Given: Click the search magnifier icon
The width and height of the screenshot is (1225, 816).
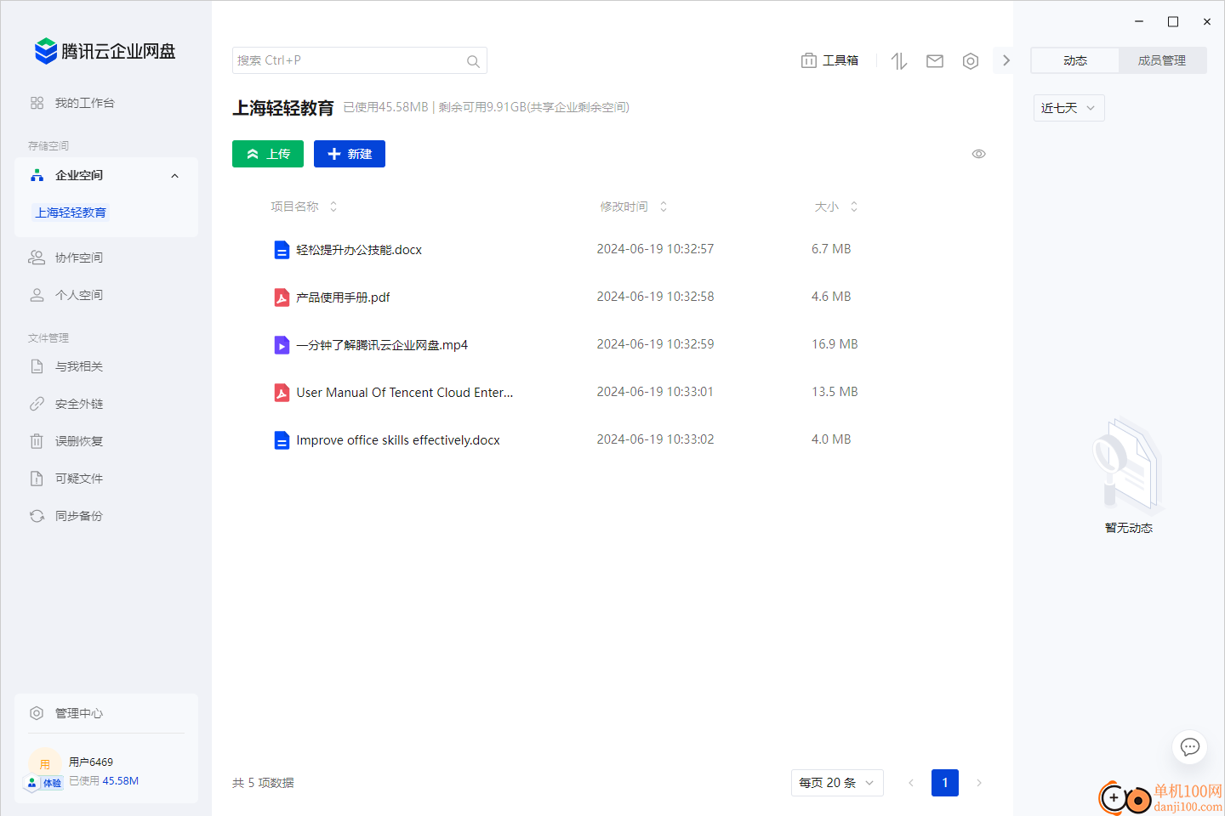Looking at the screenshot, I should click(x=473, y=61).
